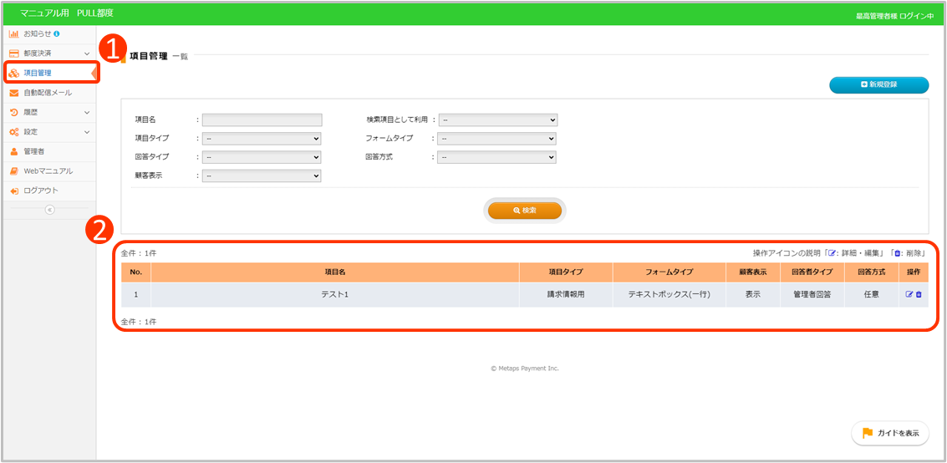Open お知らせ in the sidebar menu
Viewport: 947px width, 463px height.
(x=37, y=33)
